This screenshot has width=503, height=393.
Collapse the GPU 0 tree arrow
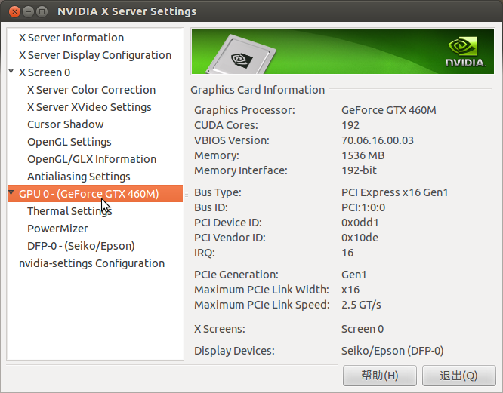(11, 192)
